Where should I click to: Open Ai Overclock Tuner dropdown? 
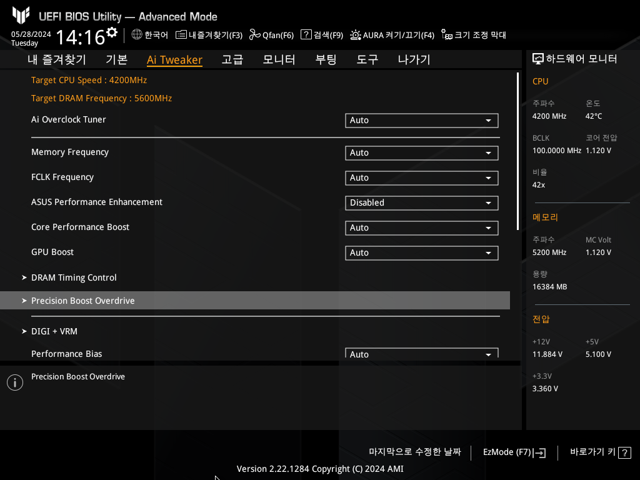click(422, 121)
